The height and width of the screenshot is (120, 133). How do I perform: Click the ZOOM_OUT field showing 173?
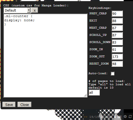(x=117, y=57)
